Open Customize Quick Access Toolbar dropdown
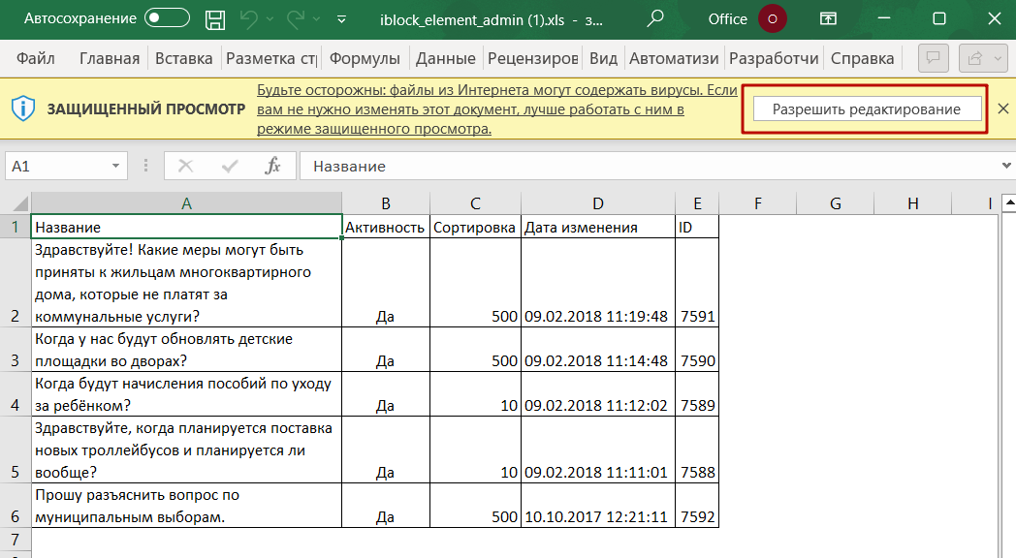 [341, 18]
